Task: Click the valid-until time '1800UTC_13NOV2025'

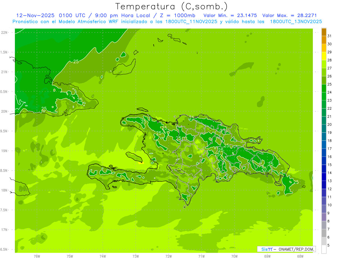Action: click(296, 22)
